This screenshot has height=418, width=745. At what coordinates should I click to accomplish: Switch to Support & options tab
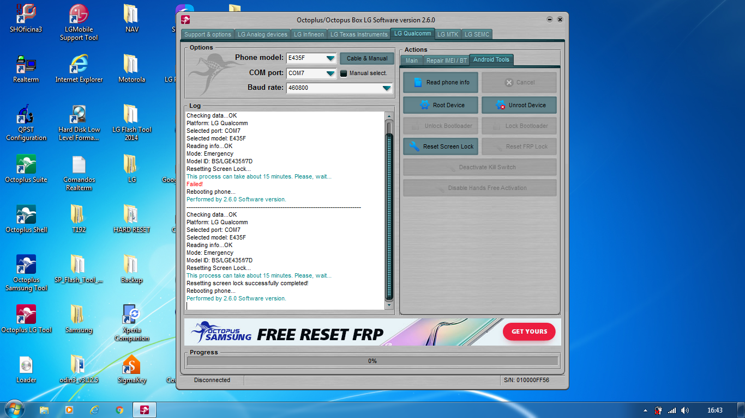[208, 34]
